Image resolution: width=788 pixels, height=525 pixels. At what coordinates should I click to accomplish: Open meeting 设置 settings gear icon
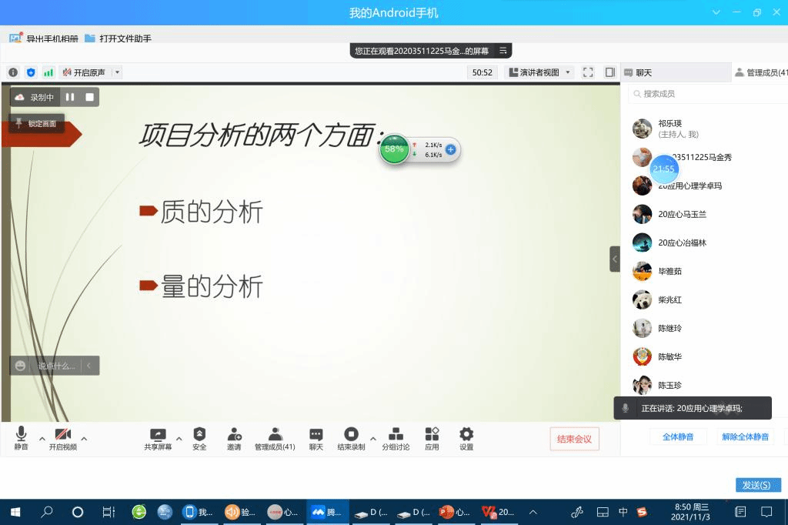[466, 436]
